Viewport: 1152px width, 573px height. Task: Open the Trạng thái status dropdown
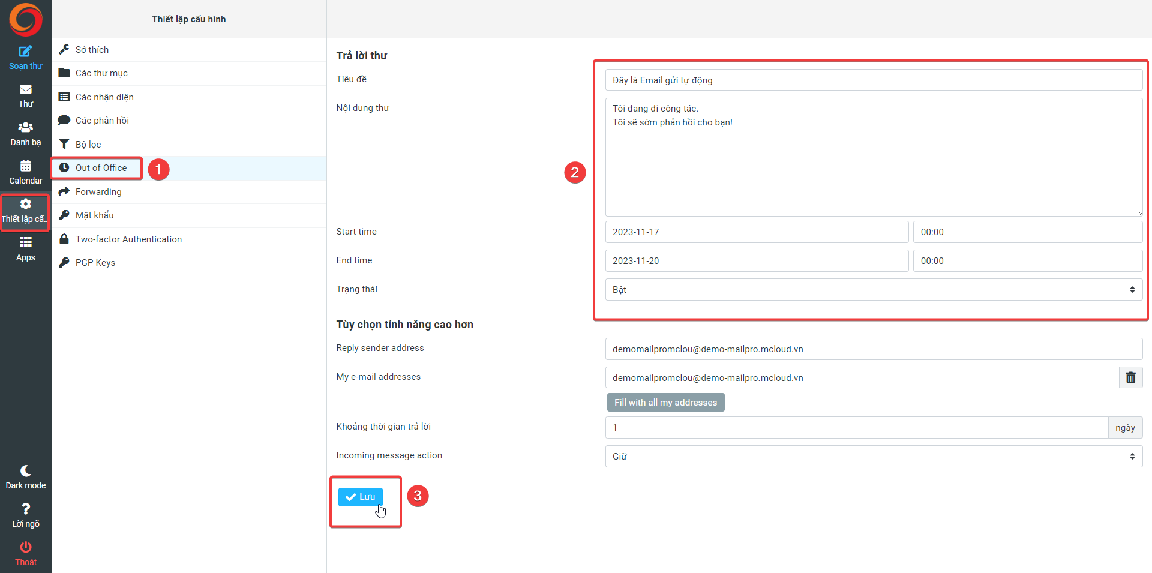point(874,289)
